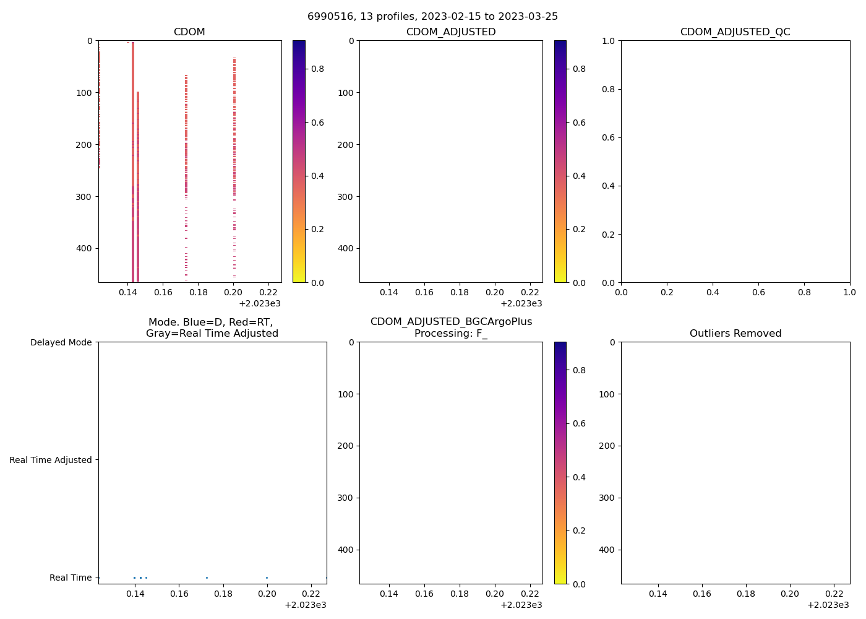Click the CDOM_ADJUSTED_QC subplot title
Screen dimensions: 866x619
pos(735,32)
